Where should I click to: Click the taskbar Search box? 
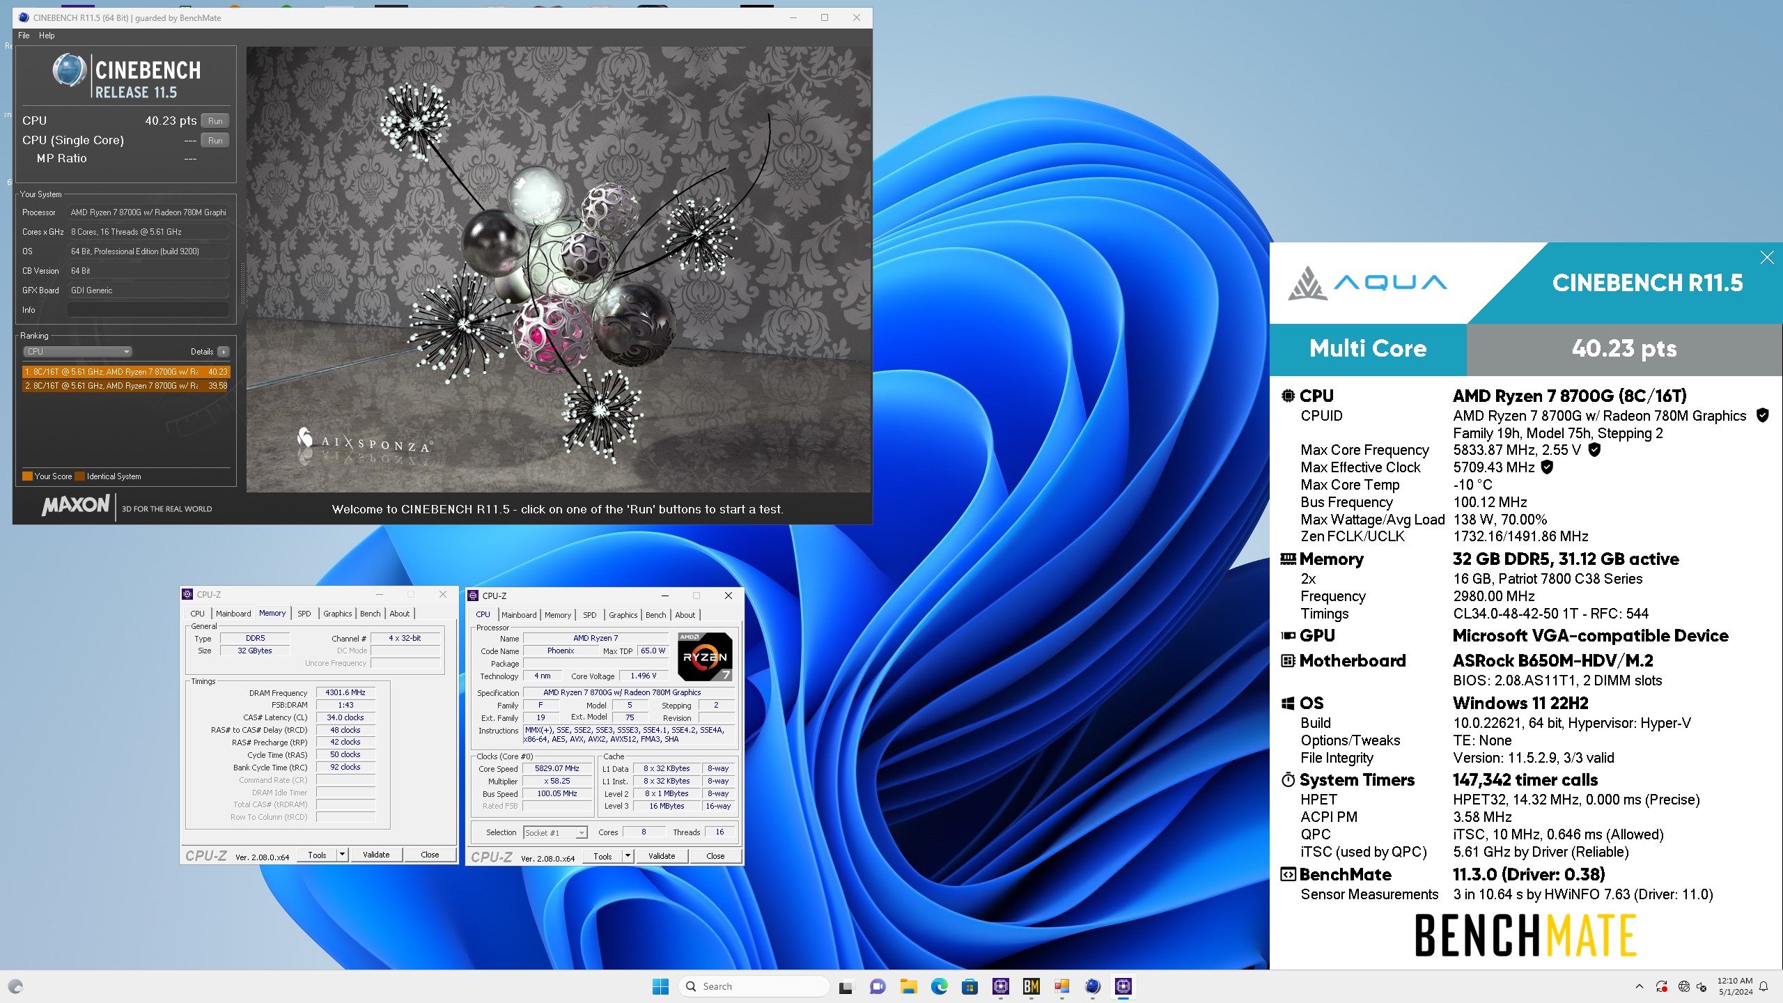pyautogui.click(x=754, y=986)
